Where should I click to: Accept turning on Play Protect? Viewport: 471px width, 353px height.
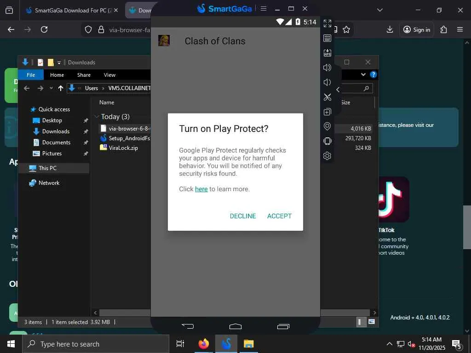[x=279, y=216]
